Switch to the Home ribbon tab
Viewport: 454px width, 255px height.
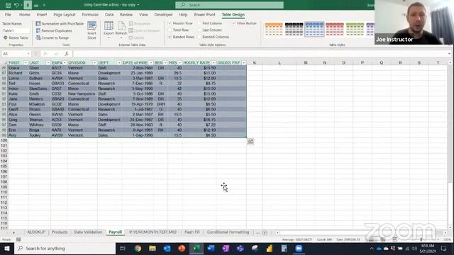click(24, 14)
